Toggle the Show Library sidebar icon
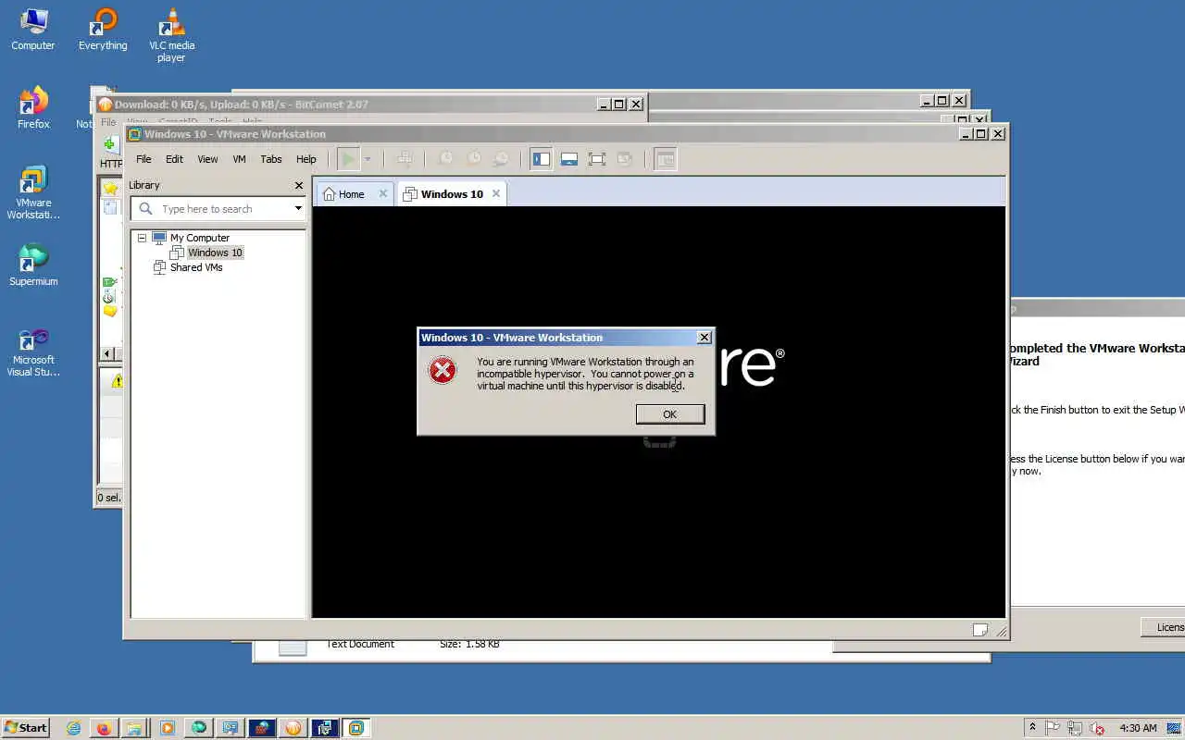This screenshot has height=740, width=1185. click(x=542, y=159)
